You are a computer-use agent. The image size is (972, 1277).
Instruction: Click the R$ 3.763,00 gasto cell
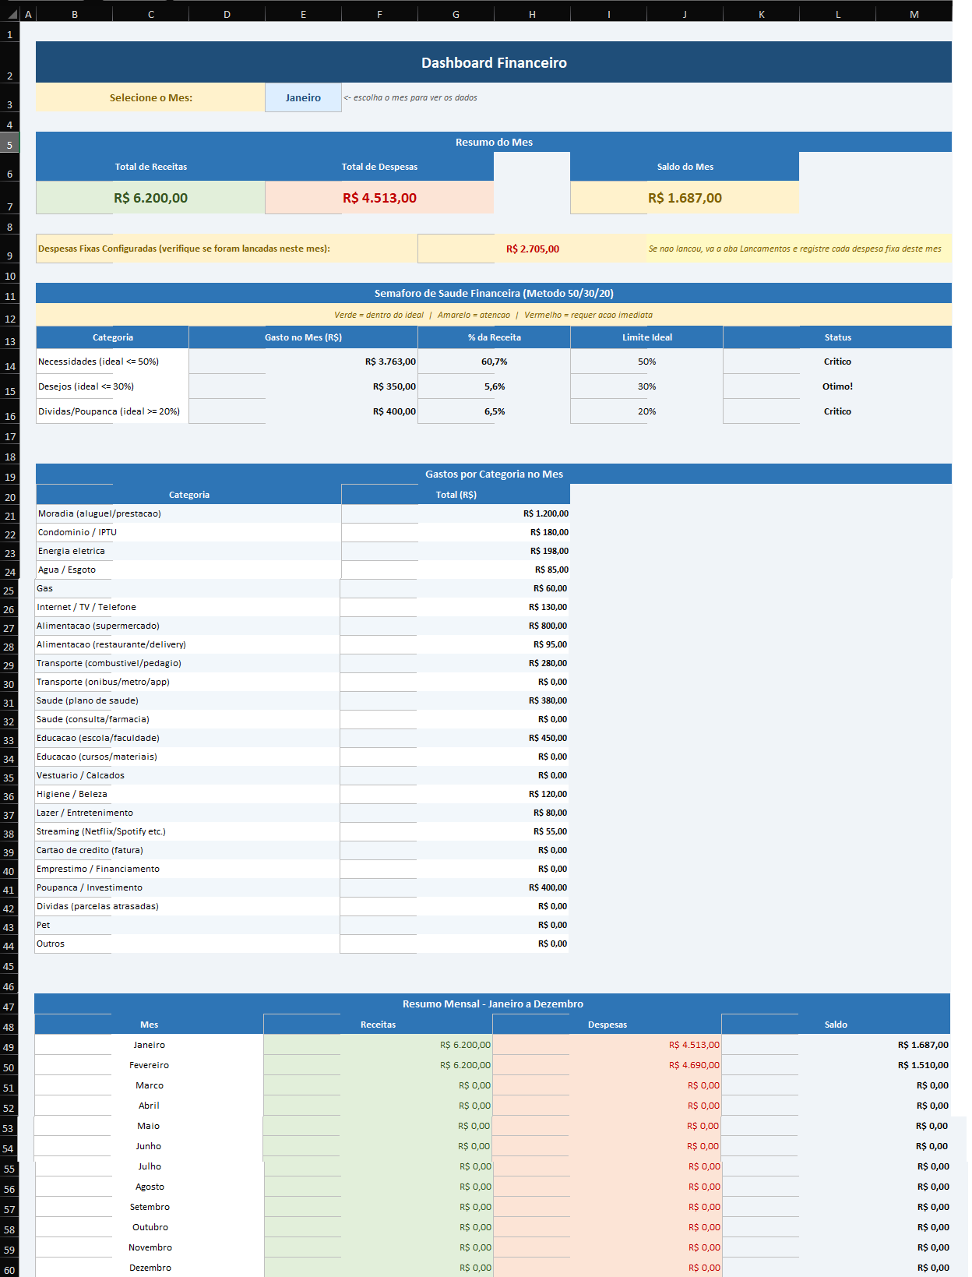pyautogui.click(x=303, y=362)
